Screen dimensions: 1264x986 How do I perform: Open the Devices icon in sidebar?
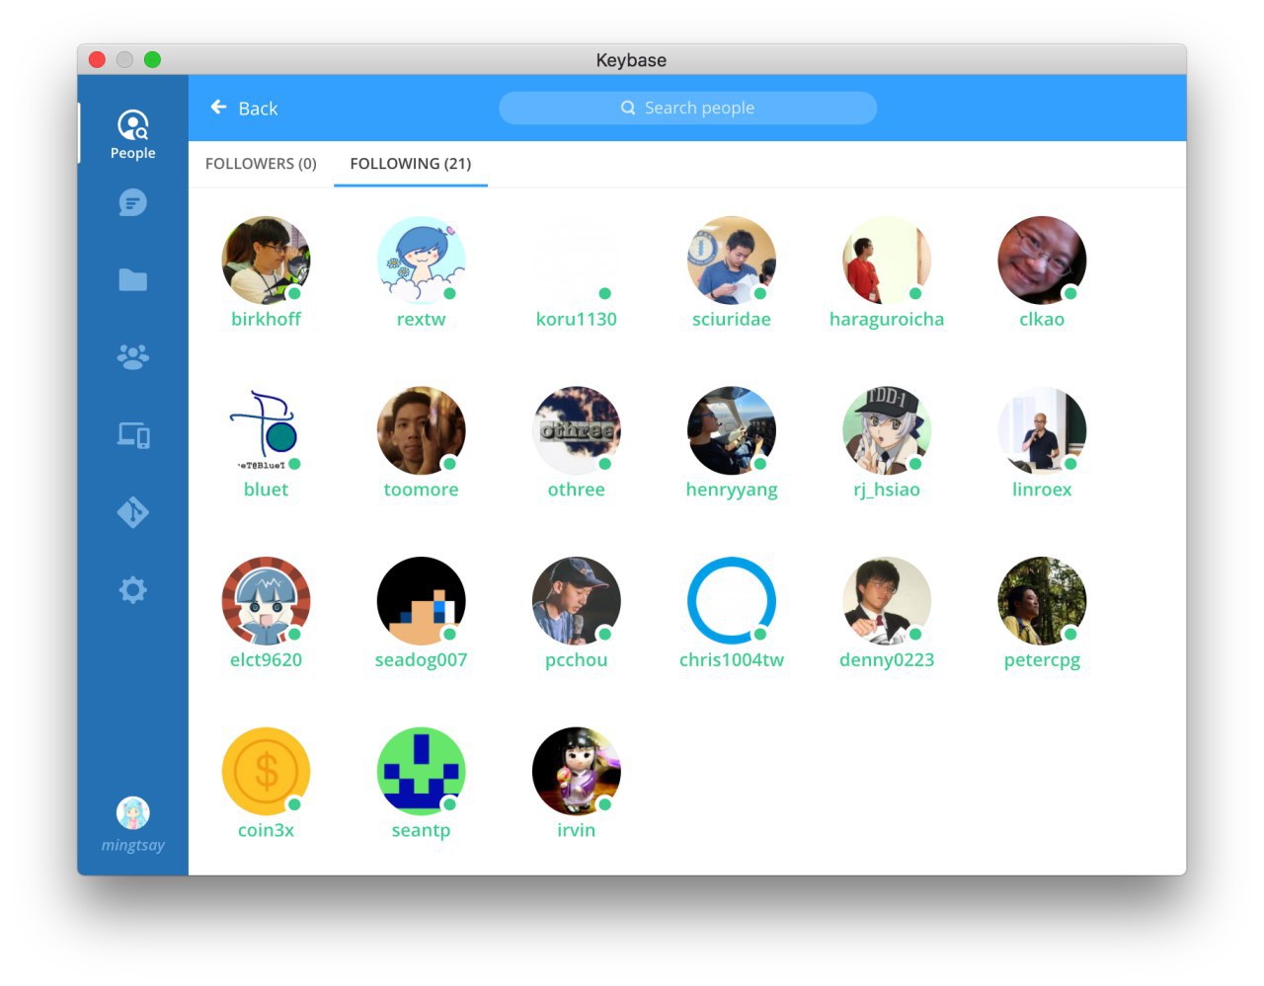(x=133, y=434)
